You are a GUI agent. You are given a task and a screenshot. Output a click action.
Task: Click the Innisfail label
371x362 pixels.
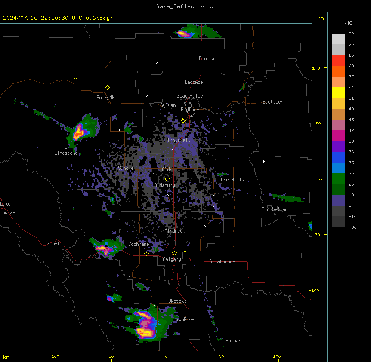[179, 140]
